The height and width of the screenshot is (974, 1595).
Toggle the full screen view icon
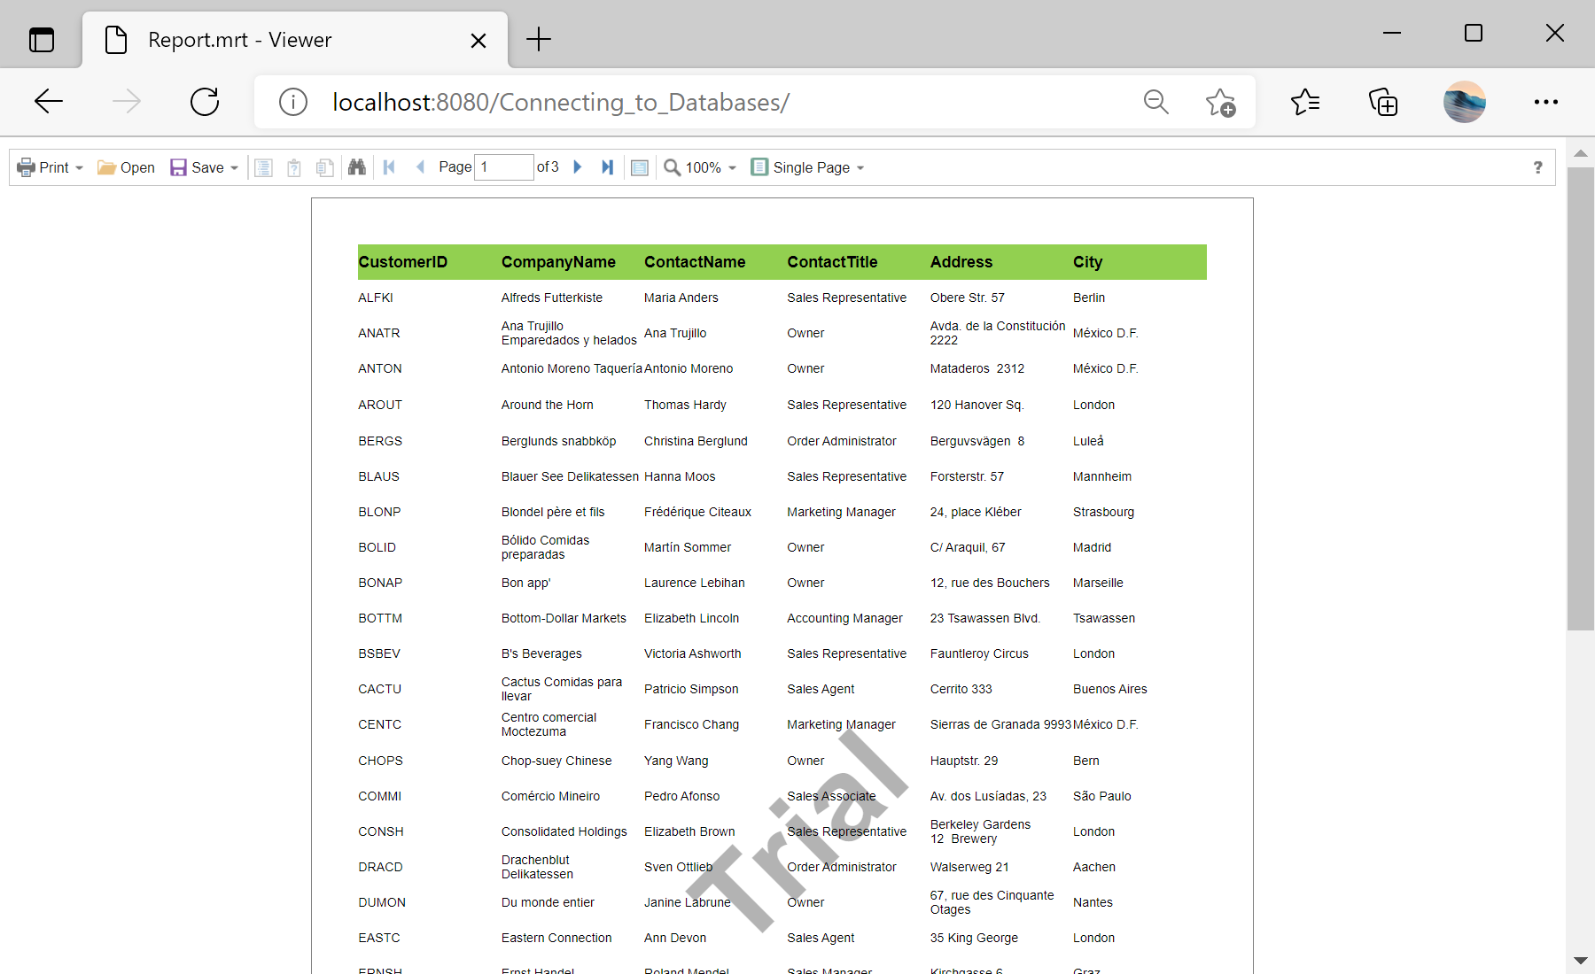coord(640,167)
